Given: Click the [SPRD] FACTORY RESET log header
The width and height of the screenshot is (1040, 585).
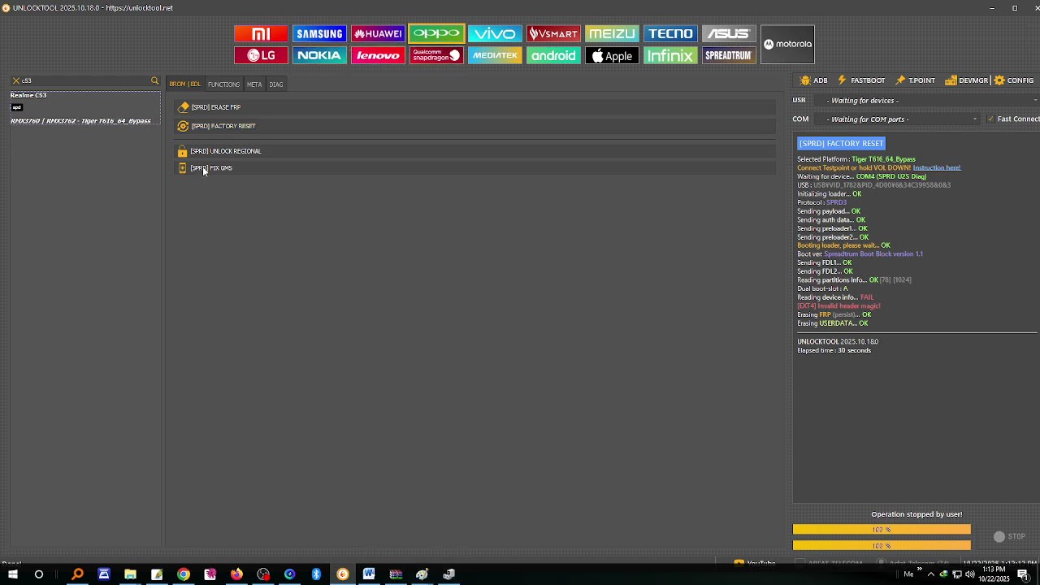Looking at the screenshot, I should click(x=841, y=144).
